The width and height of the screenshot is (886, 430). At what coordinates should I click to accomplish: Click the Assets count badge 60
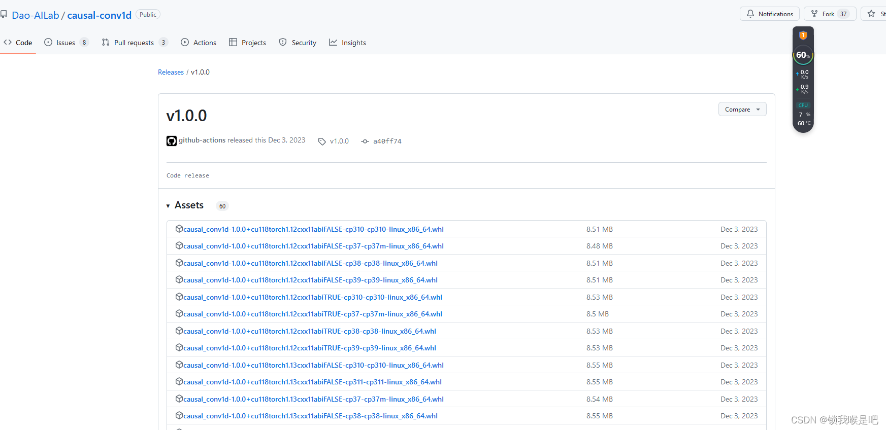point(222,206)
